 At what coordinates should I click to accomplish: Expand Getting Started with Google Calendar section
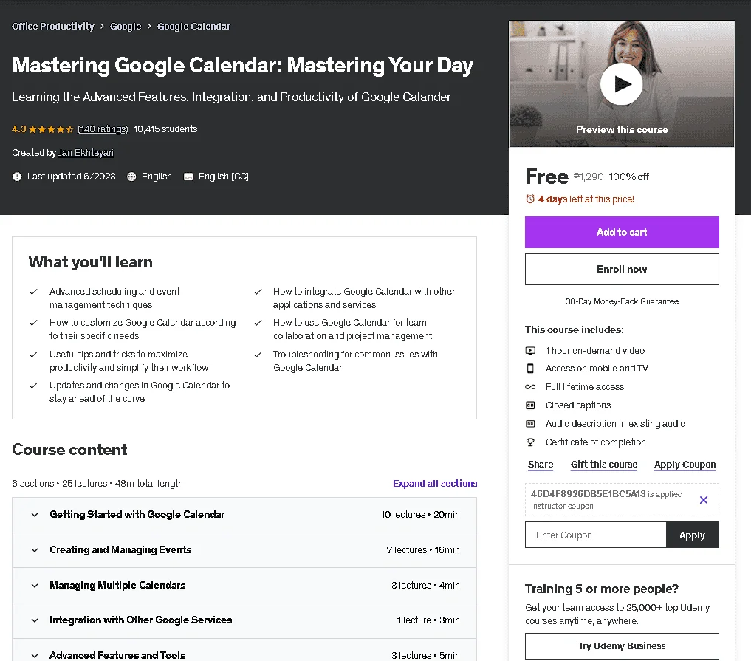click(244, 515)
